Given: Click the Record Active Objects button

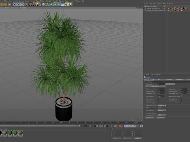Looking at the screenshot, I should (x=115, y=126).
